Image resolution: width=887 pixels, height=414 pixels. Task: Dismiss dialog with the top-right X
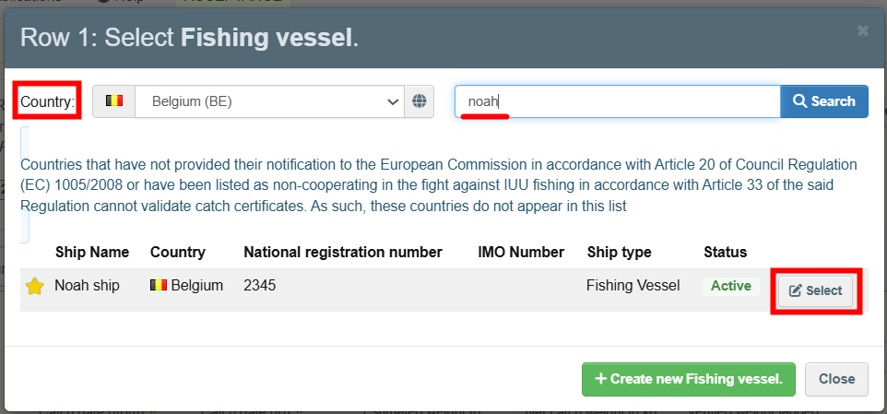862,31
